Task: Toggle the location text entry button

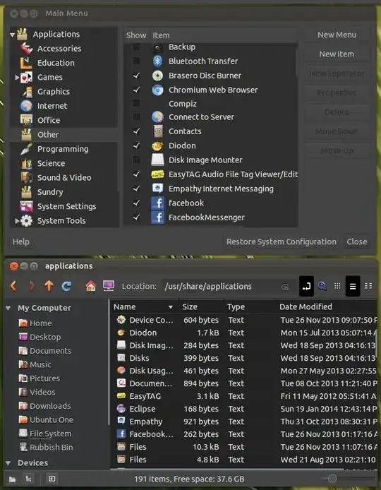Action: coord(306,286)
